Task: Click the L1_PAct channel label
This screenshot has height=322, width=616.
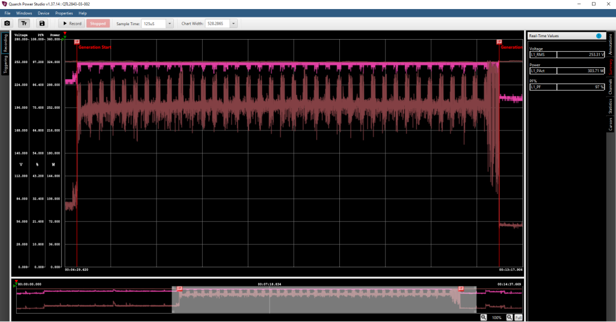Action: pyautogui.click(x=543, y=71)
